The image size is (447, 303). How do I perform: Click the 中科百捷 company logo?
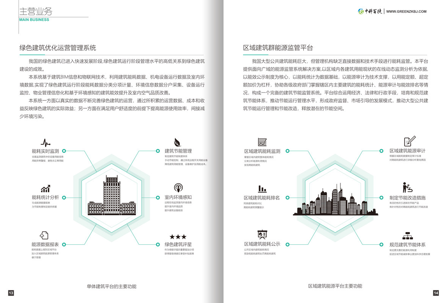pyautogui.click(x=370, y=11)
